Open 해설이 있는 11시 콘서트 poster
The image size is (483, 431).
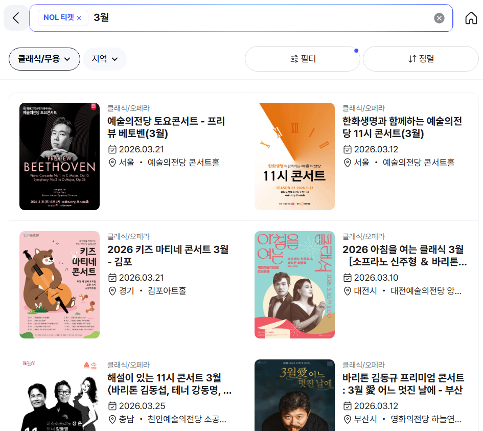click(59, 395)
